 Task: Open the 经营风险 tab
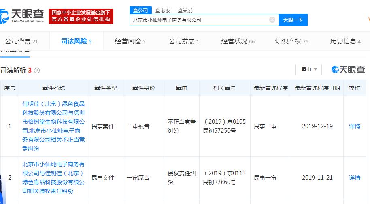pyautogui.click(x=130, y=41)
